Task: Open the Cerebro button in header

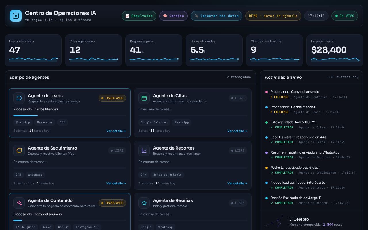Action: point(173,16)
